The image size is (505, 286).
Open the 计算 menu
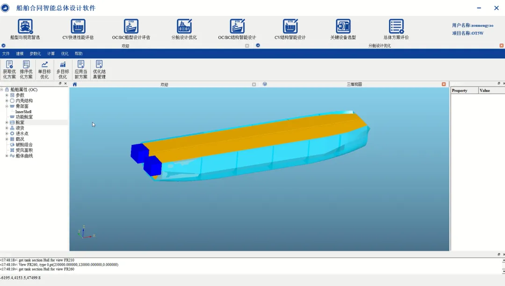pos(51,54)
